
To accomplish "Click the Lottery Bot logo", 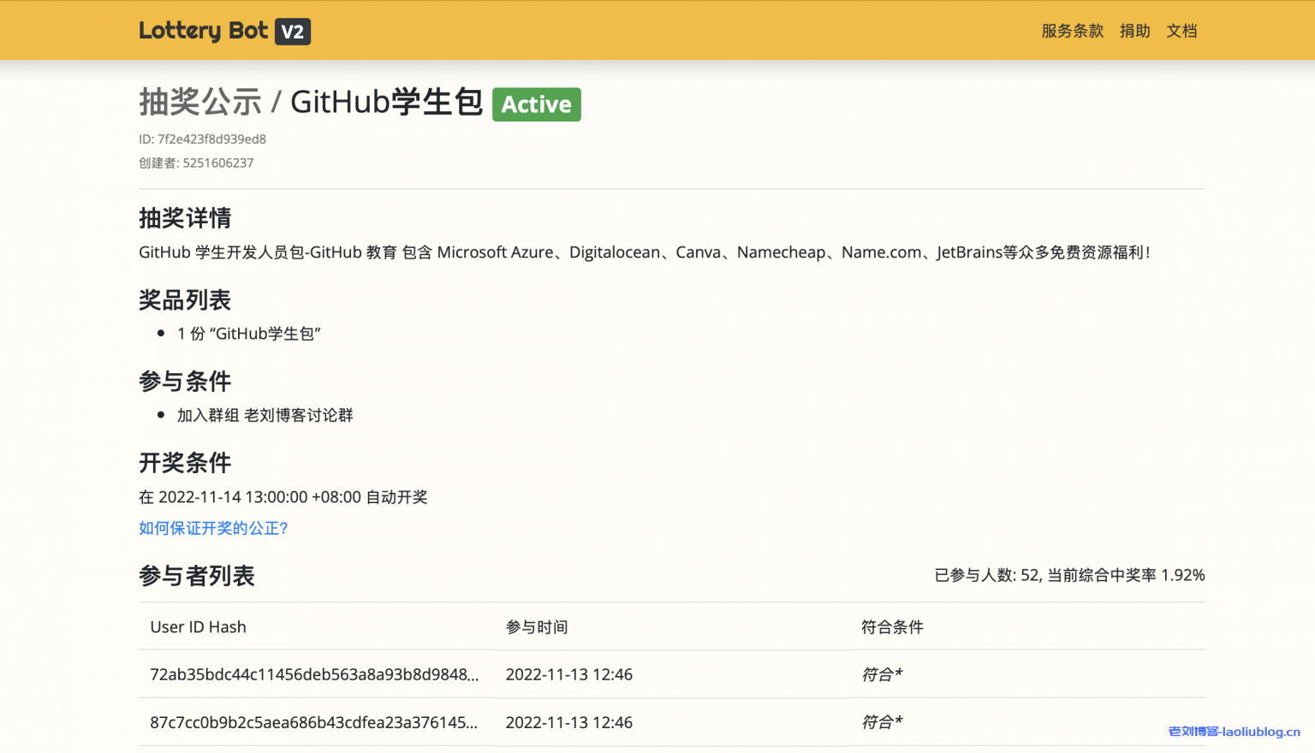I will 203,30.
